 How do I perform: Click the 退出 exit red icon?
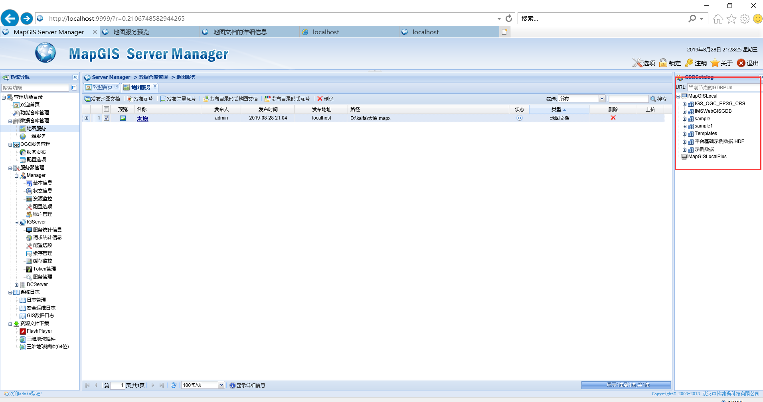pos(741,63)
